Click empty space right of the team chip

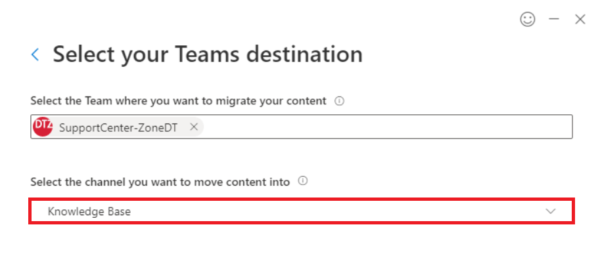coord(386,127)
